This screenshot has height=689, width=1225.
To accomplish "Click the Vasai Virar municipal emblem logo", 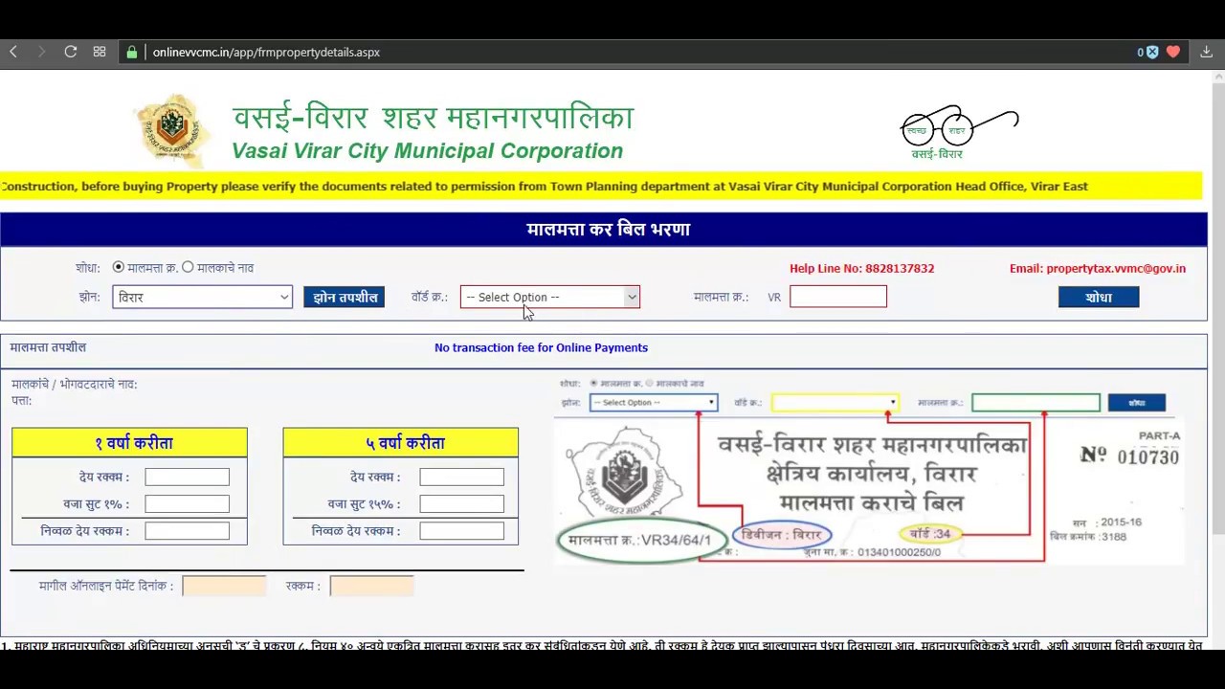I will point(172,128).
